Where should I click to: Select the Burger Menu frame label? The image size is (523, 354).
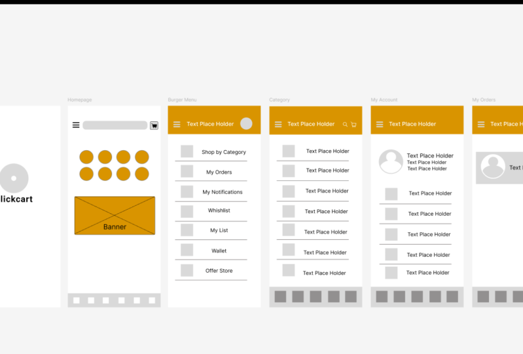182,100
